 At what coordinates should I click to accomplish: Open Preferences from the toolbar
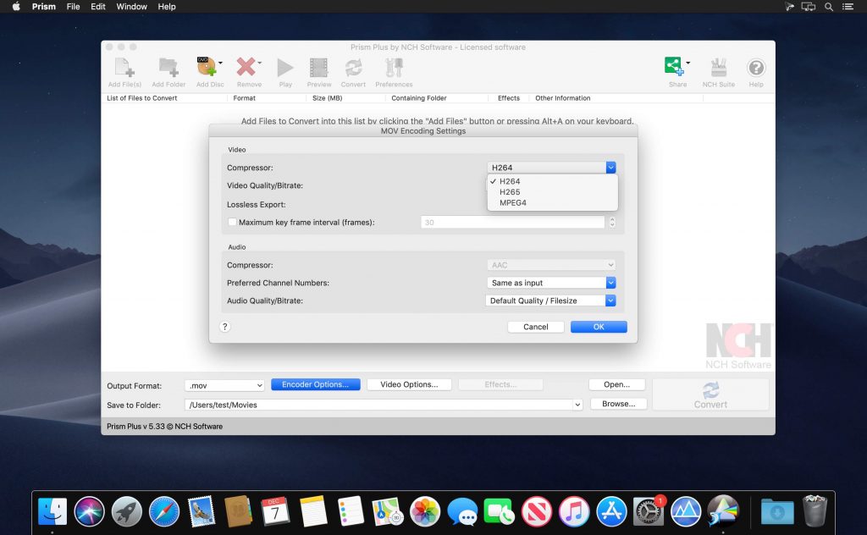pyautogui.click(x=394, y=73)
